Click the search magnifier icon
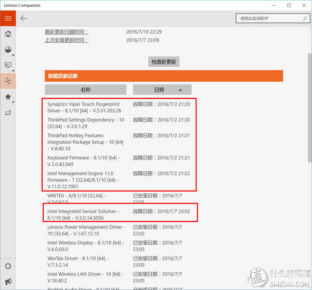Screen dimensions: 312x290 (305, 19)
